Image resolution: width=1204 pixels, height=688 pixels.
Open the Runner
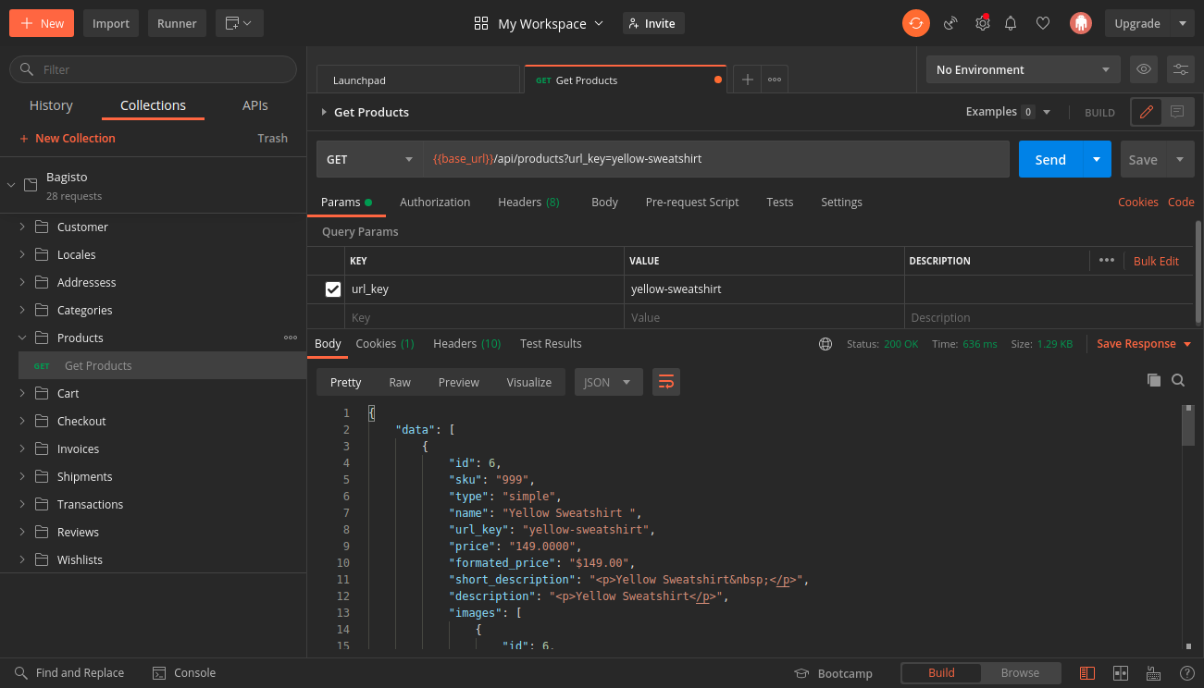(177, 23)
